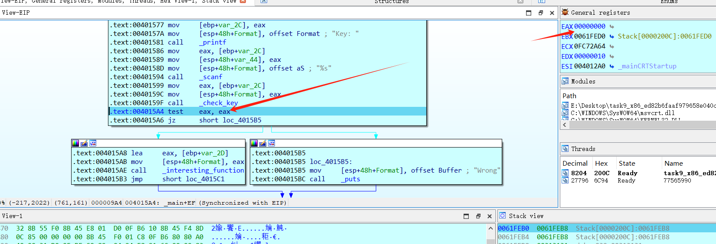Sort modules by the Path column header
The height and width of the screenshot is (244, 716).
click(569, 96)
